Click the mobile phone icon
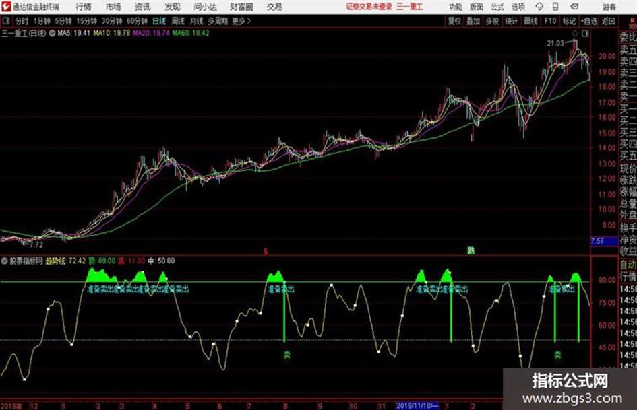This screenshot has width=637, height=410. pyautogui.click(x=555, y=7)
